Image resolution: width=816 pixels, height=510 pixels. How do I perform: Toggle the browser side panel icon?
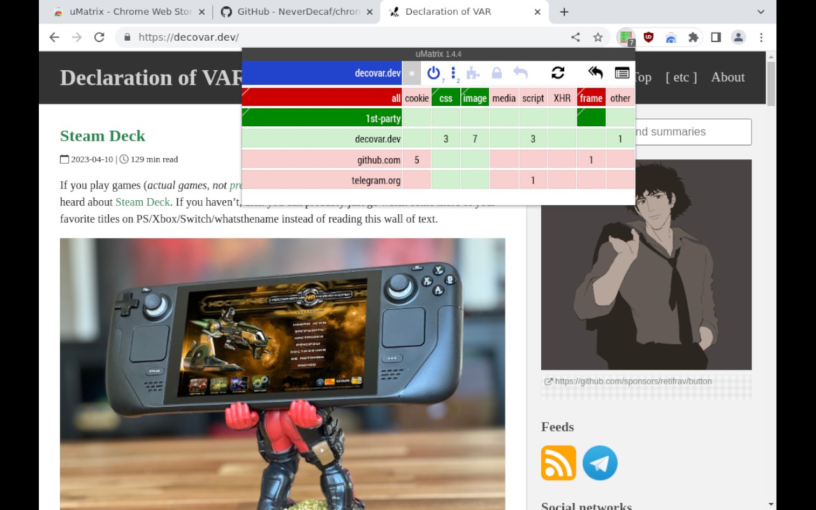click(x=716, y=37)
